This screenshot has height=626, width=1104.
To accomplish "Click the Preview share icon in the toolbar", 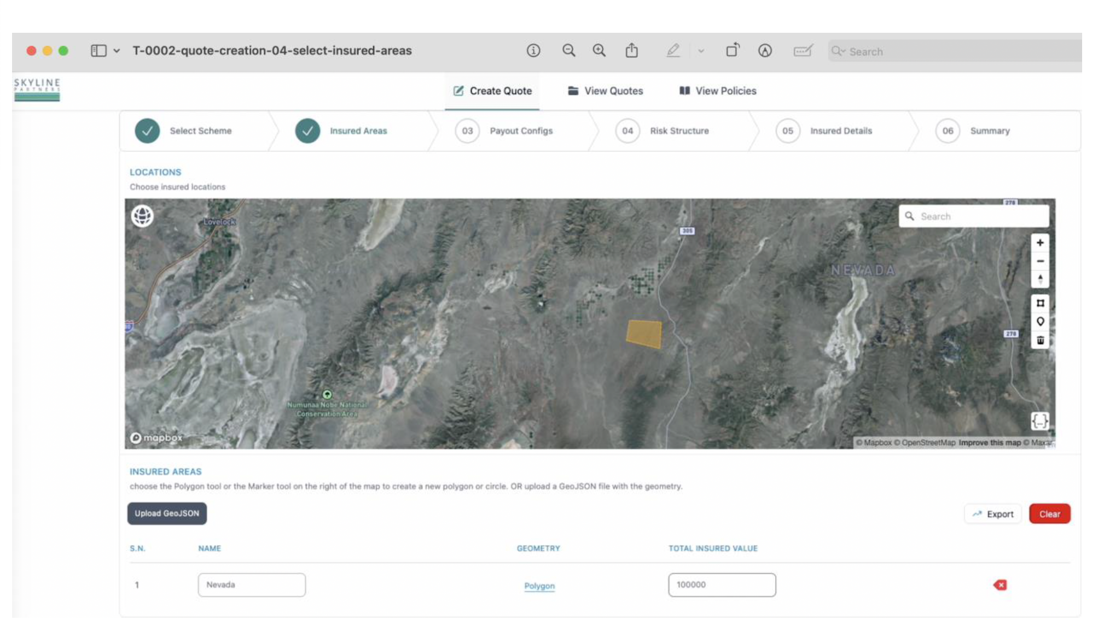I will point(631,51).
